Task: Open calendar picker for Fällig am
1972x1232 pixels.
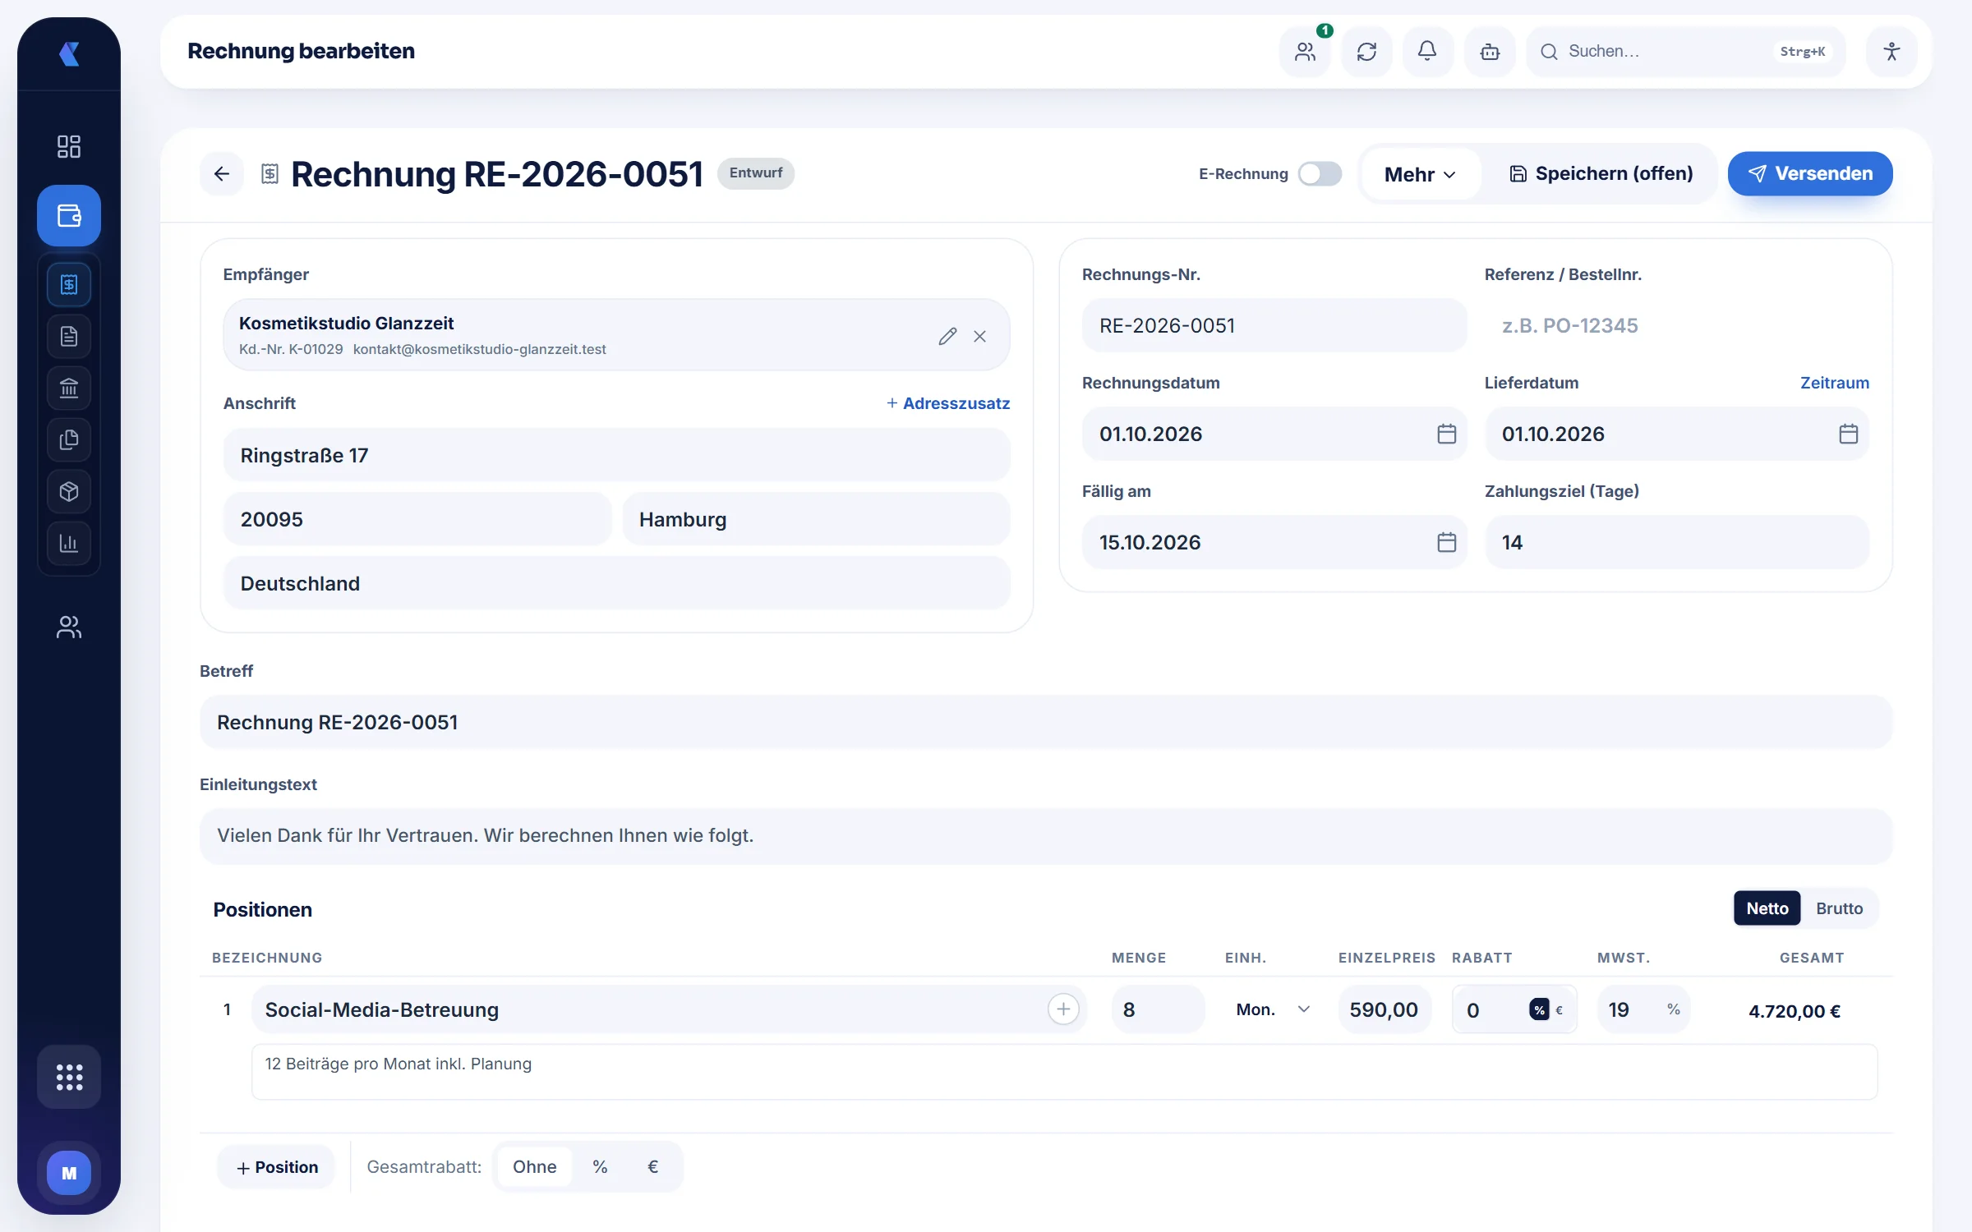Action: click(1446, 542)
